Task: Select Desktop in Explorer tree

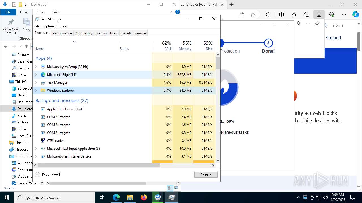Action: pos(23,95)
